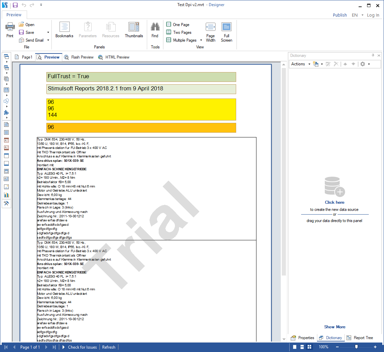
Task: Open the quick access toolbar customize arrow
Action: [x=41, y=5]
